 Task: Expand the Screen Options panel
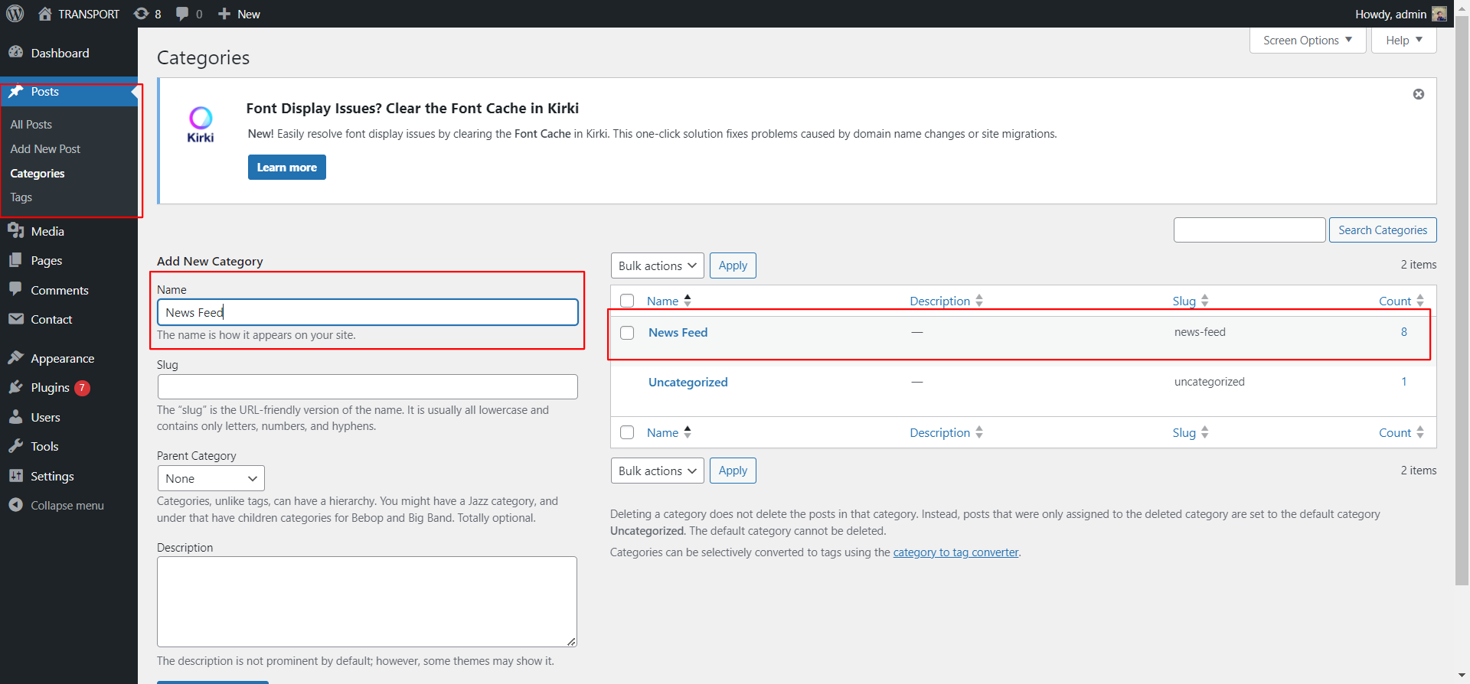click(x=1307, y=41)
